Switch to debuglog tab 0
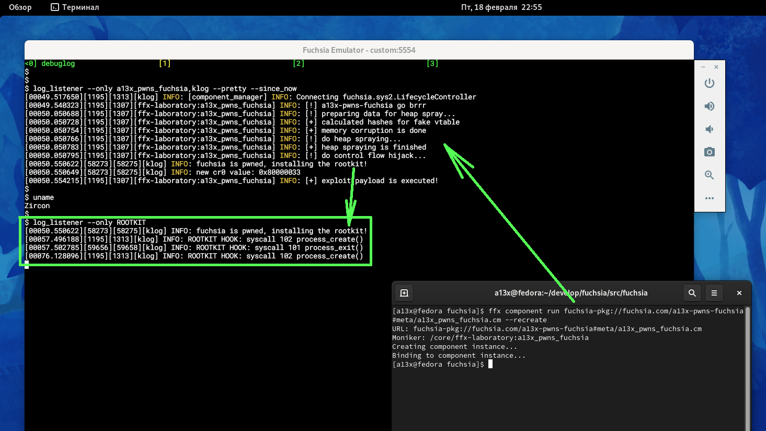This screenshot has width=766, height=431. pos(50,63)
